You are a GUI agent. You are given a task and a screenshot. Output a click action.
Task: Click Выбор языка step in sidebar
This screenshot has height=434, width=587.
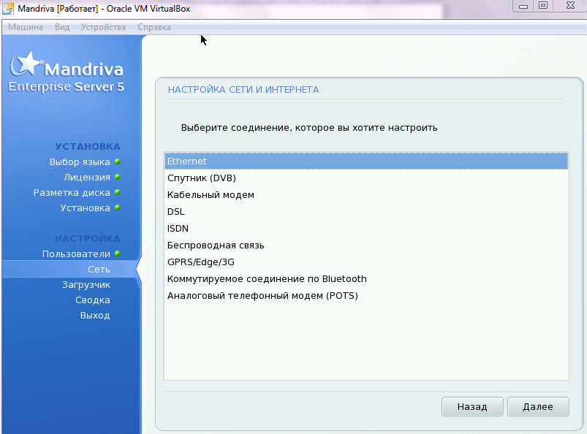click(x=80, y=161)
